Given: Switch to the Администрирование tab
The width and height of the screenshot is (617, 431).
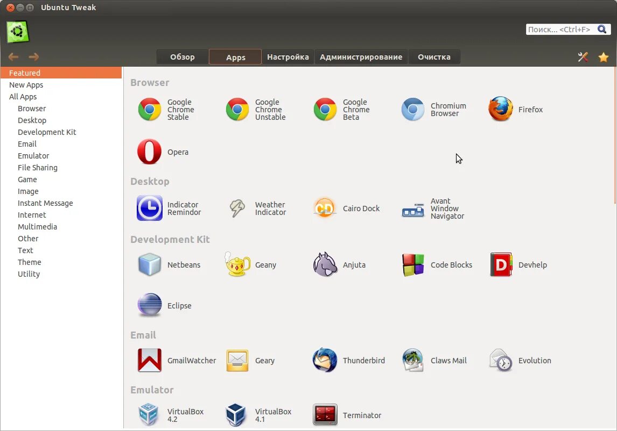Looking at the screenshot, I should [x=361, y=56].
